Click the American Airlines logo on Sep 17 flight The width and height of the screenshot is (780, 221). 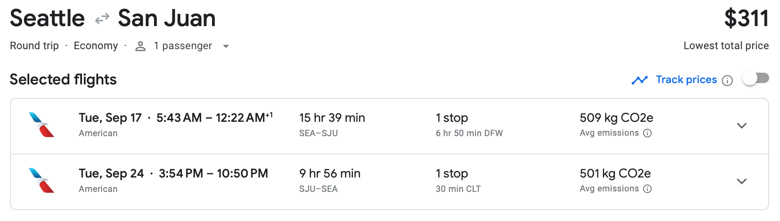pyautogui.click(x=41, y=125)
